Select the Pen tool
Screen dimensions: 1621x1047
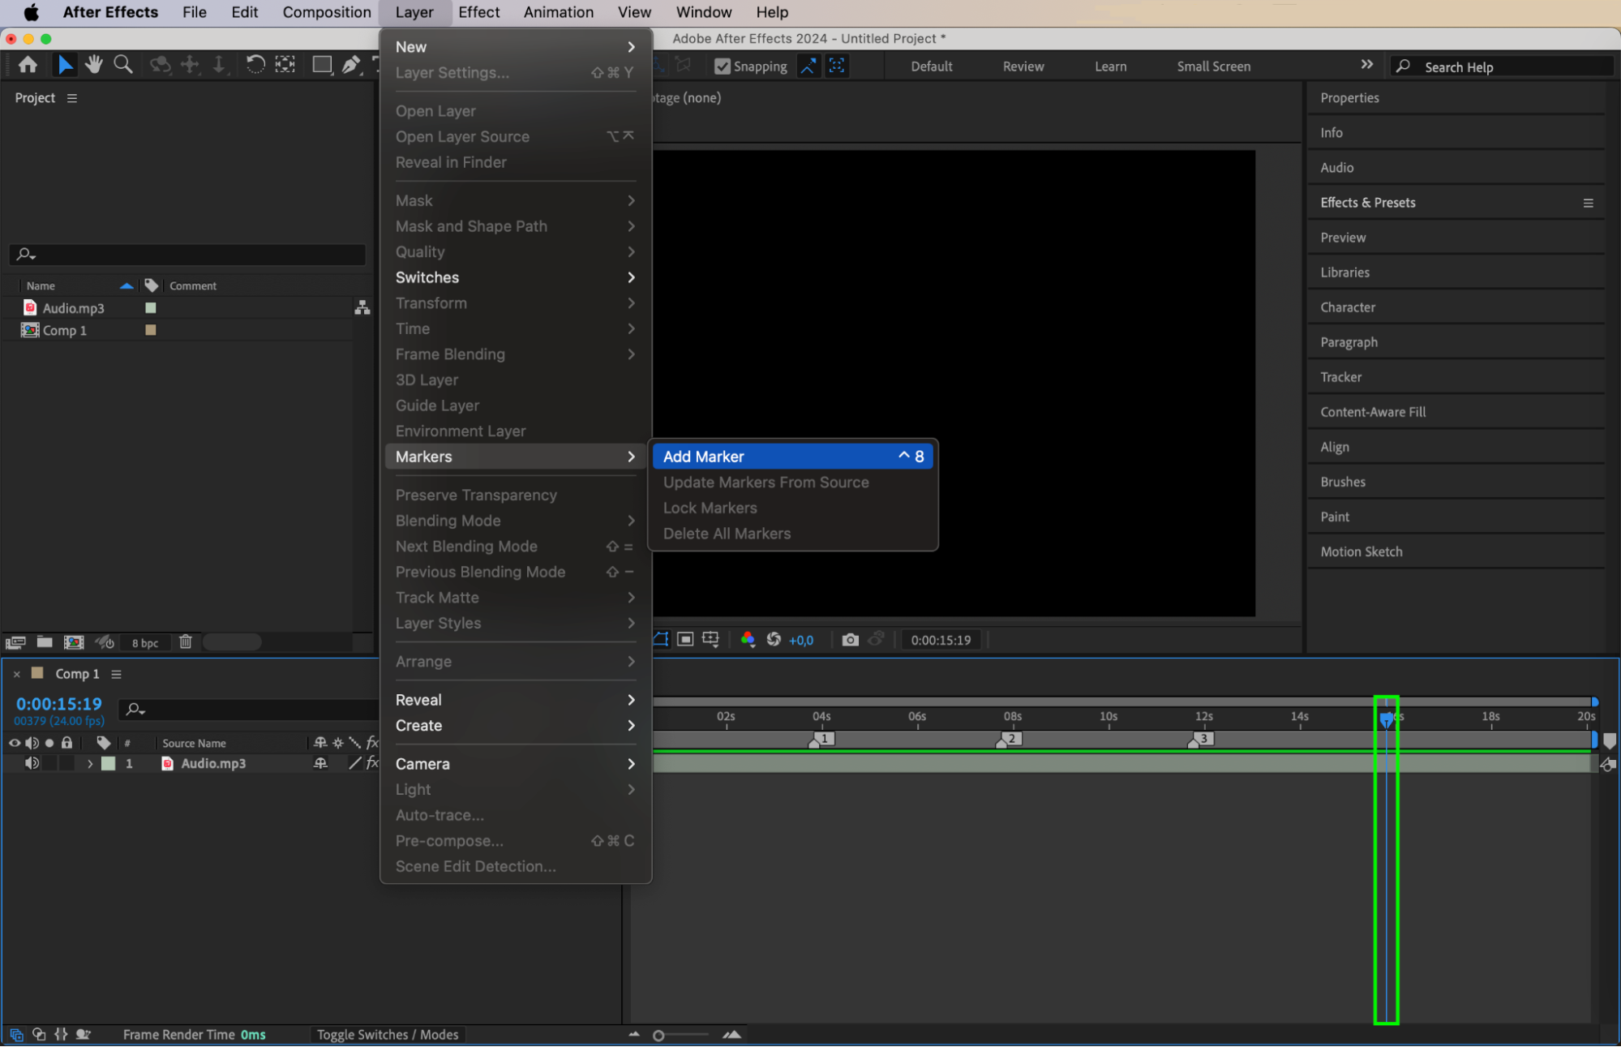pyautogui.click(x=350, y=65)
